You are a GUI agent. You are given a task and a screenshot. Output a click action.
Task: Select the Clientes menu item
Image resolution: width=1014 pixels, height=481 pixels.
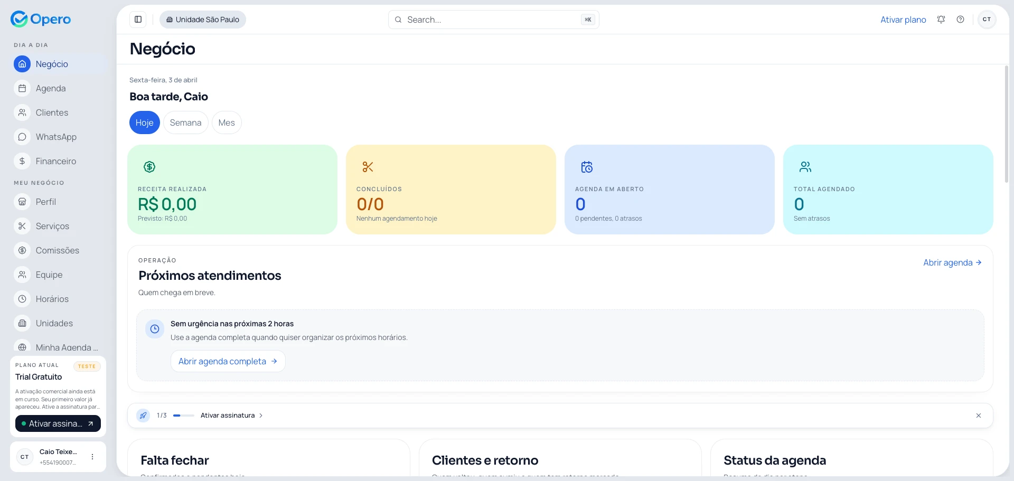[22, 112]
